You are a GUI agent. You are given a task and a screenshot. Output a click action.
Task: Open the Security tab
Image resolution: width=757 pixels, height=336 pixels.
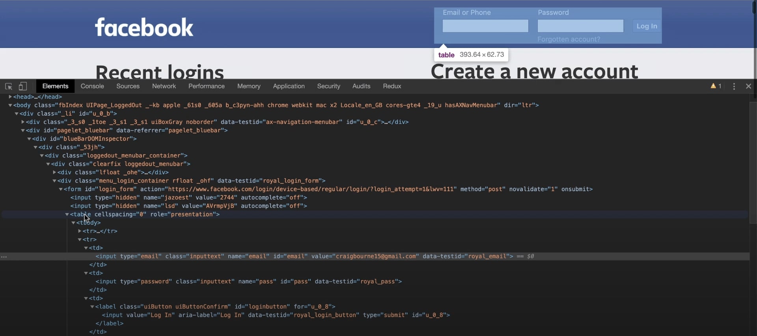tap(329, 86)
